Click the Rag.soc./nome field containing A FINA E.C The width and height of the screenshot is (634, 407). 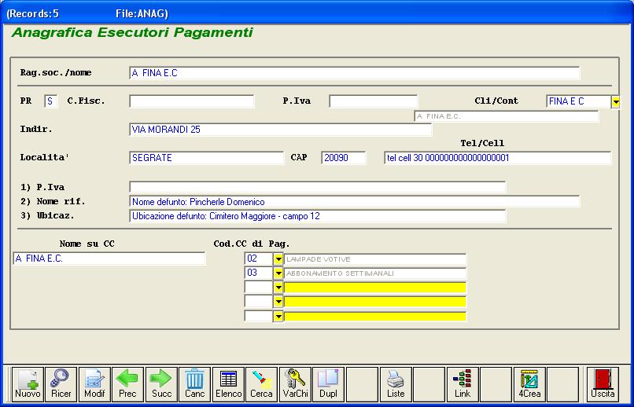(x=355, y=73)
